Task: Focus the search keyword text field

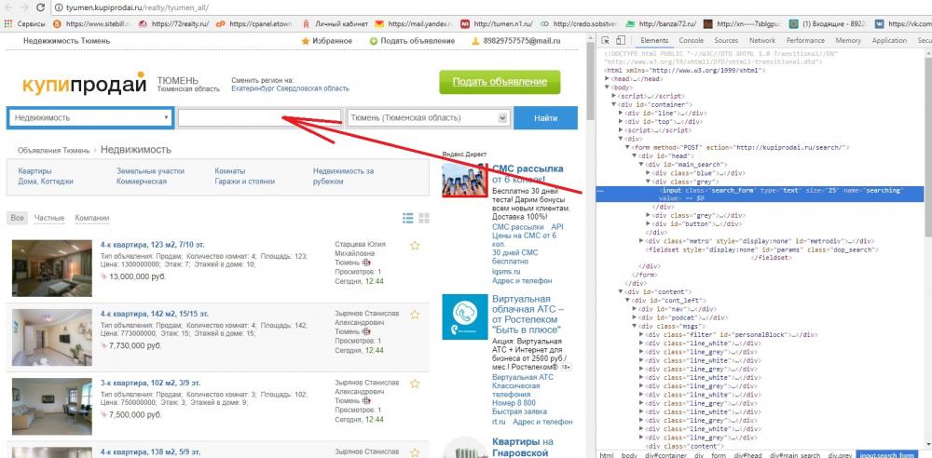Action: click(260, 117)
